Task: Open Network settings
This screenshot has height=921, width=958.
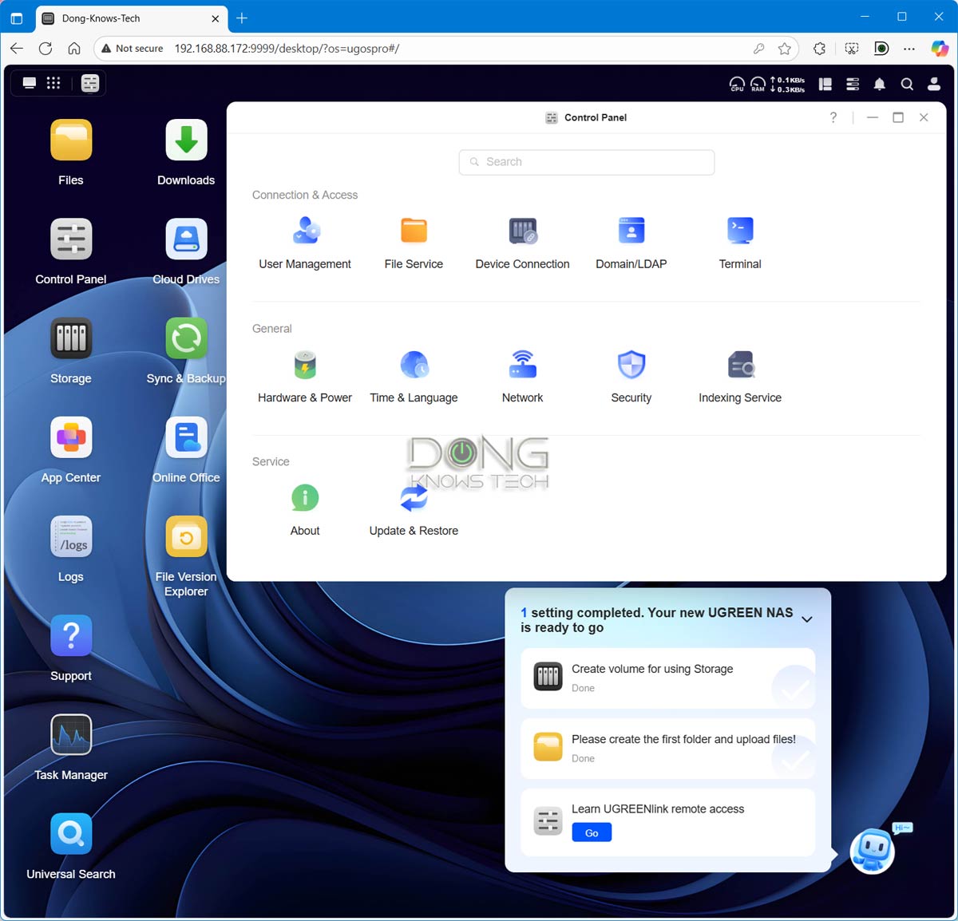Action: pos(522,377)
